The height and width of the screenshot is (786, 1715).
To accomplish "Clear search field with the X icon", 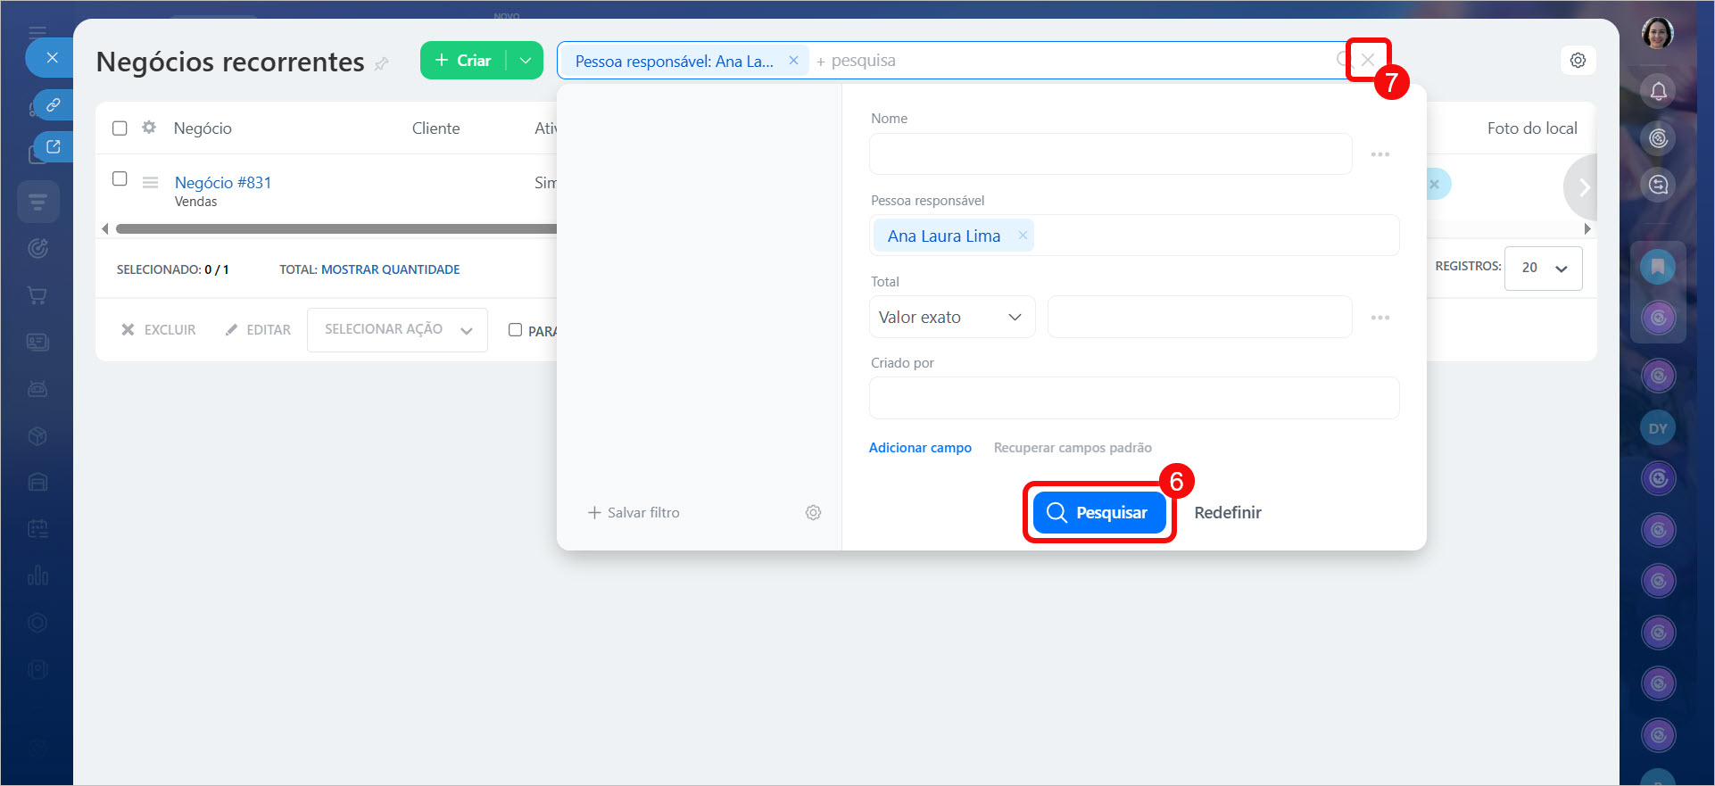I will pos(1368,60).
